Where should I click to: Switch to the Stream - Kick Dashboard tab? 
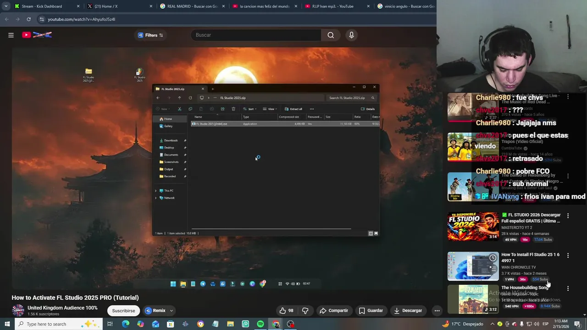click(46, 6)
